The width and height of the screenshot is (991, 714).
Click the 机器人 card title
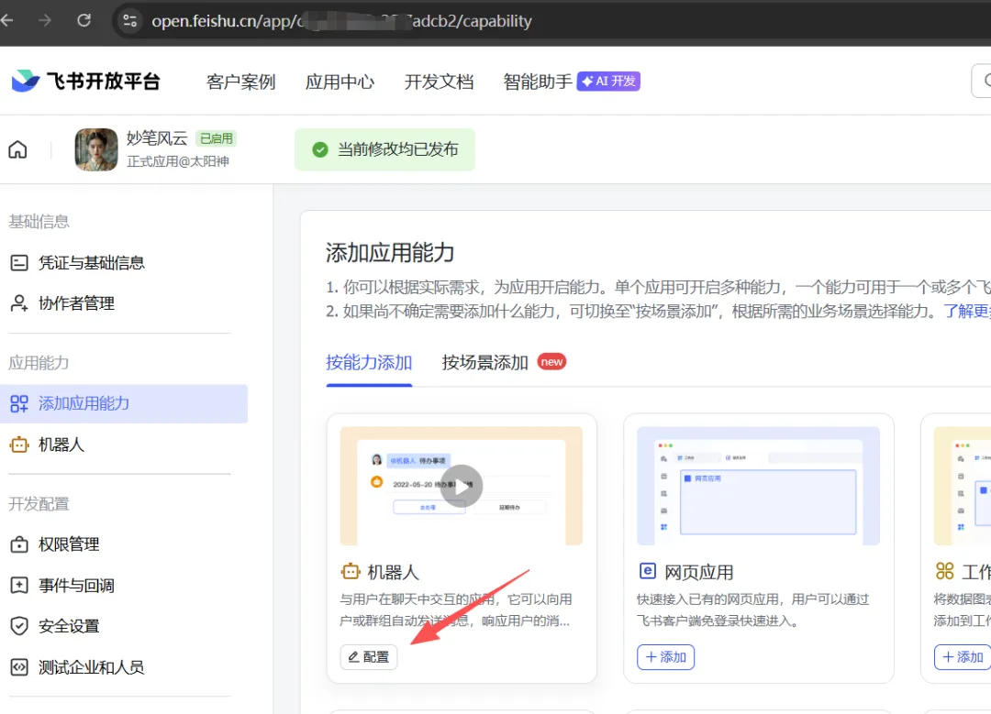pos(393,573)
